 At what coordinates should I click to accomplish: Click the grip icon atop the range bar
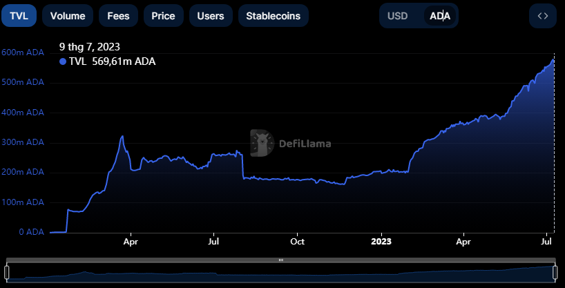pyautogui.click(x=281, y=260)
